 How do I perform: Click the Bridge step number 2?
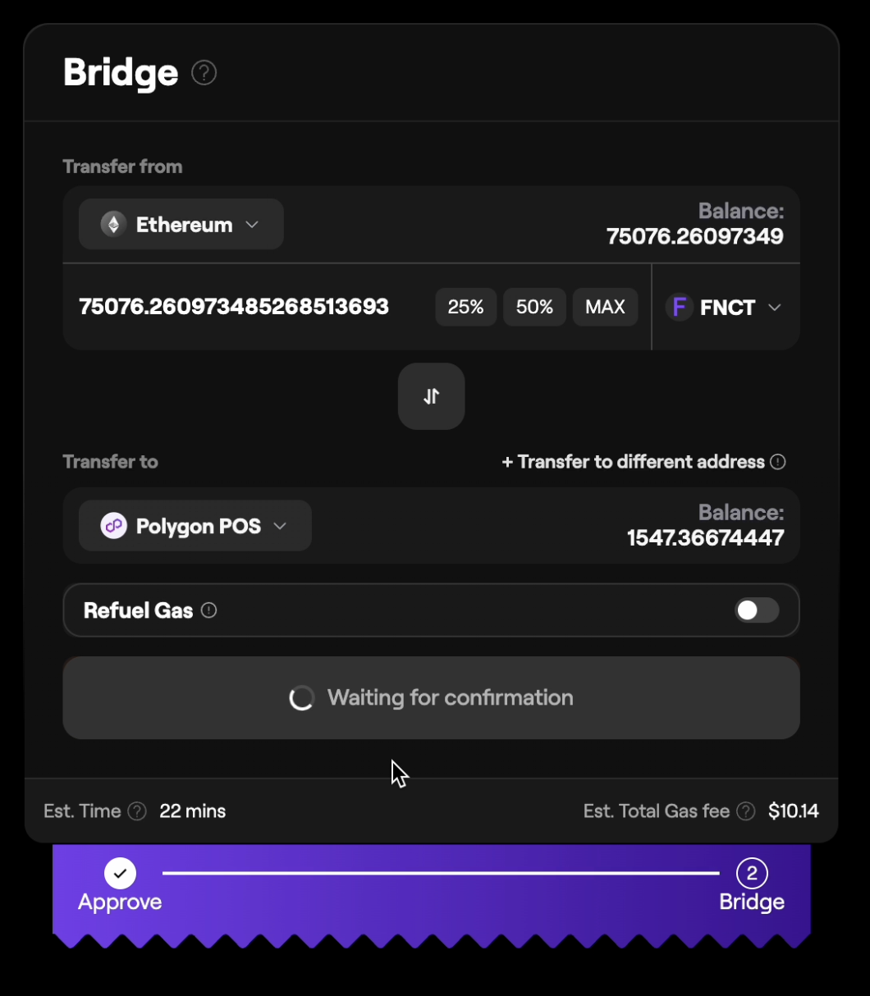point(751,873)
